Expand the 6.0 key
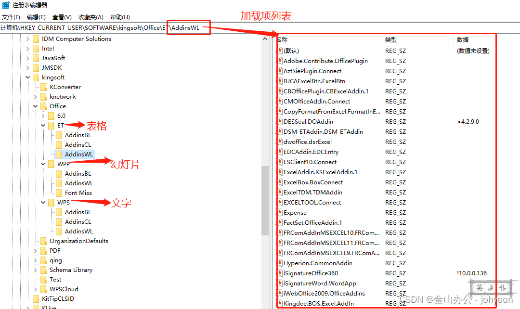520x309 pixels. coord(43,116)
